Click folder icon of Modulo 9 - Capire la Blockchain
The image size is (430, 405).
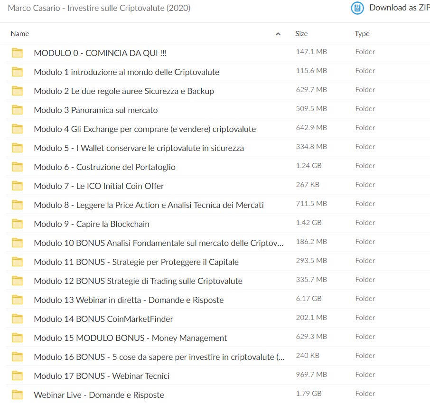click(17, 224)
